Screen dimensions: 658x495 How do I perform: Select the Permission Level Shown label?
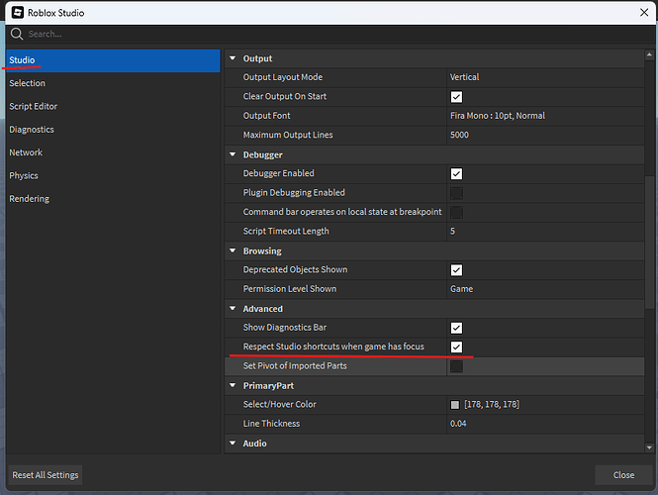point(290,289)
